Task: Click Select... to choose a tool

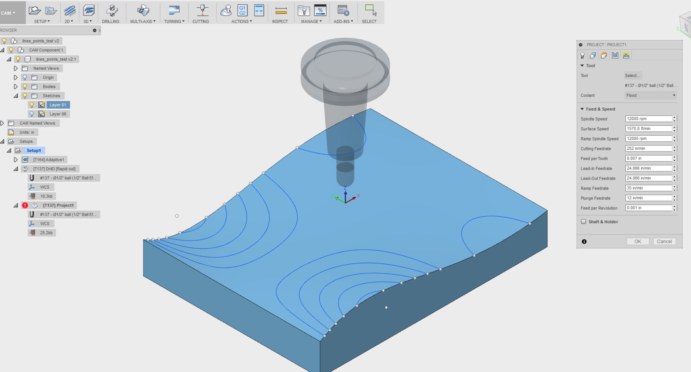Action: point(632,76)
